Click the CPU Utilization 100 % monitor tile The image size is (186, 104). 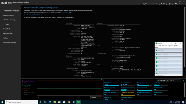111,84
